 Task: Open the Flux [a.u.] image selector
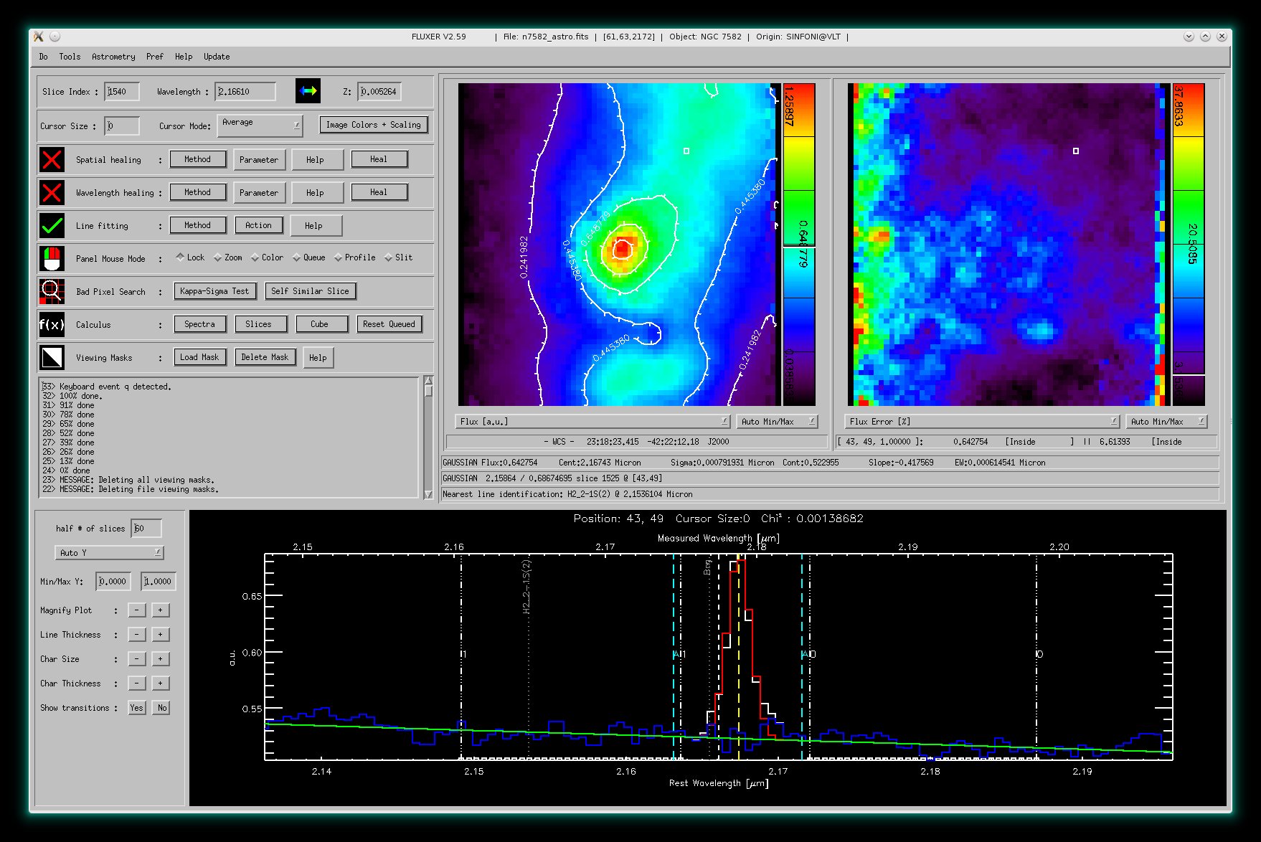point(592,422)
